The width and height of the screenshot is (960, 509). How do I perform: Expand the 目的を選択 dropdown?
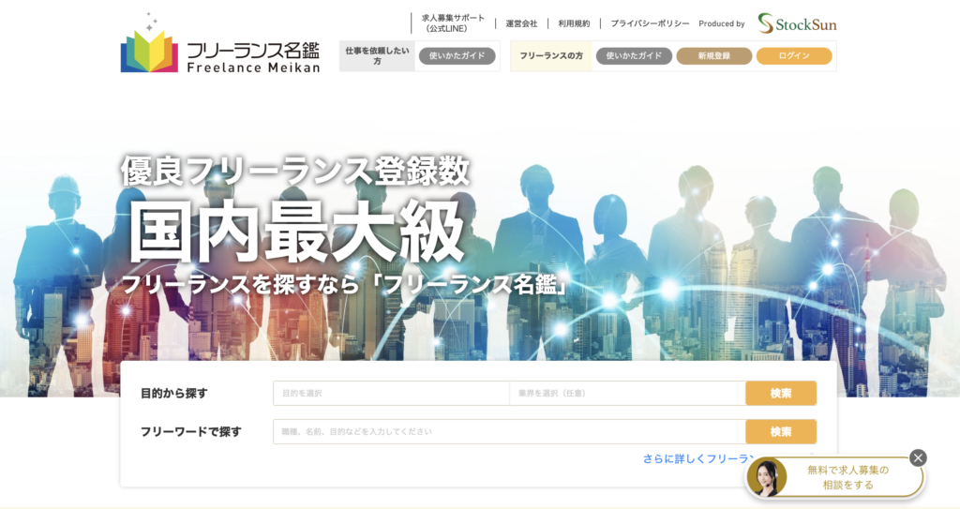pyautogui.click(x=391, y=393)
